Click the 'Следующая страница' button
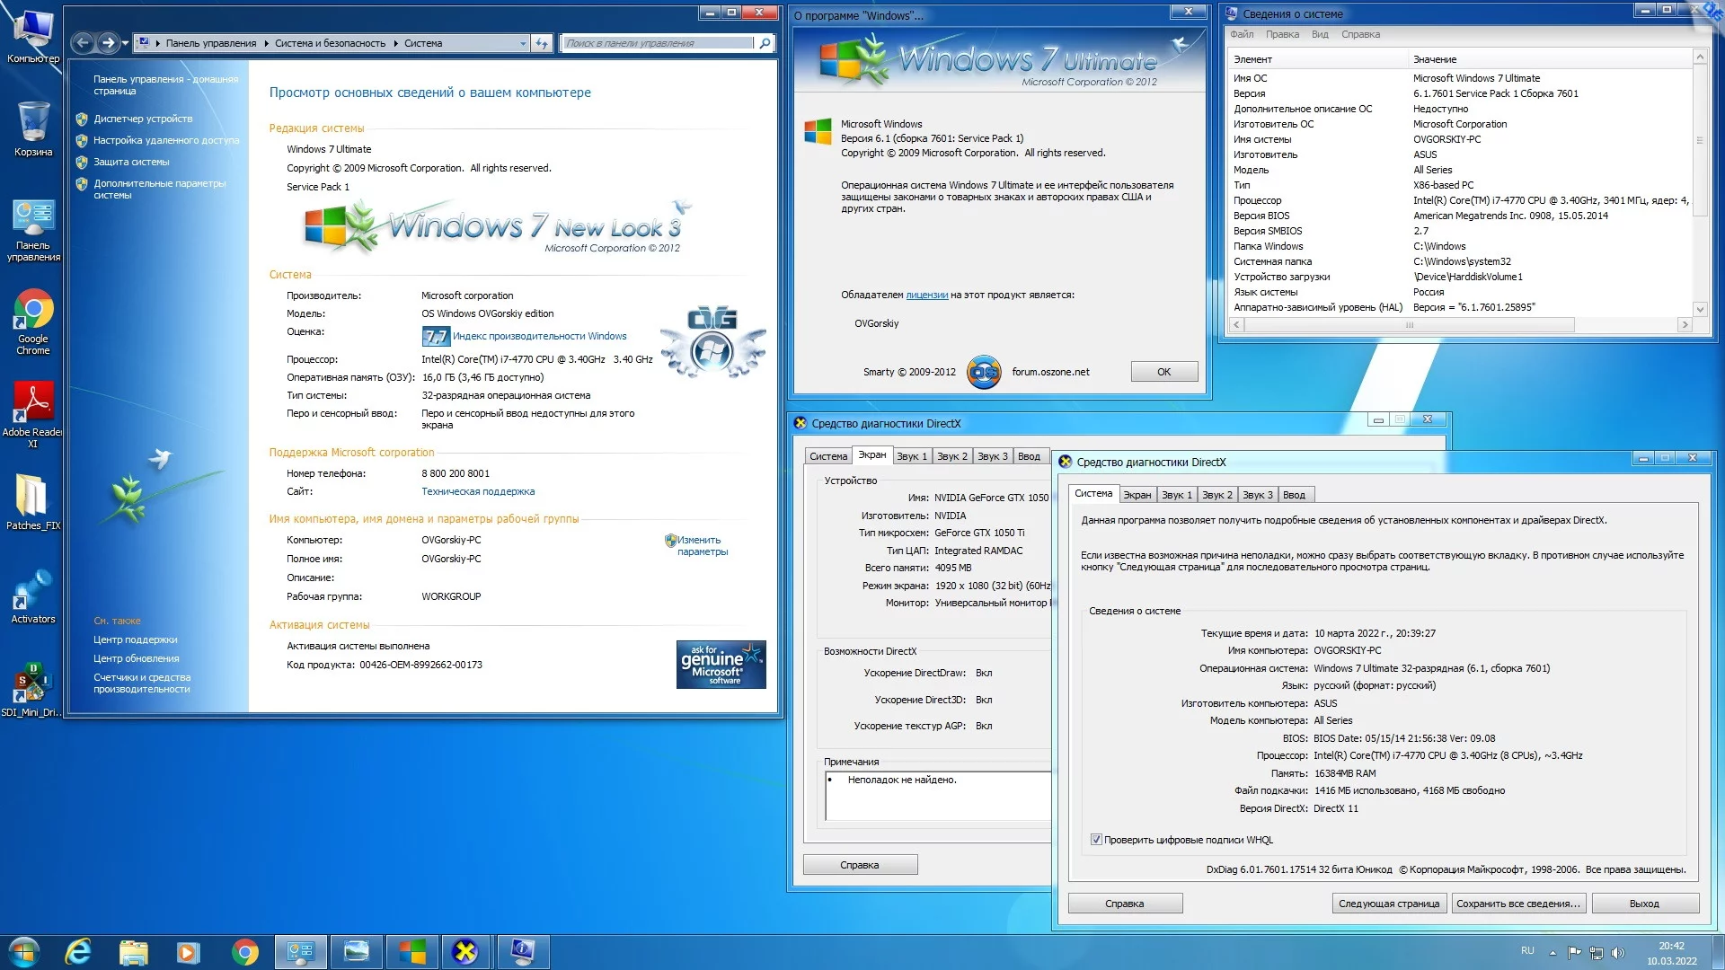 click(1388, 904)
